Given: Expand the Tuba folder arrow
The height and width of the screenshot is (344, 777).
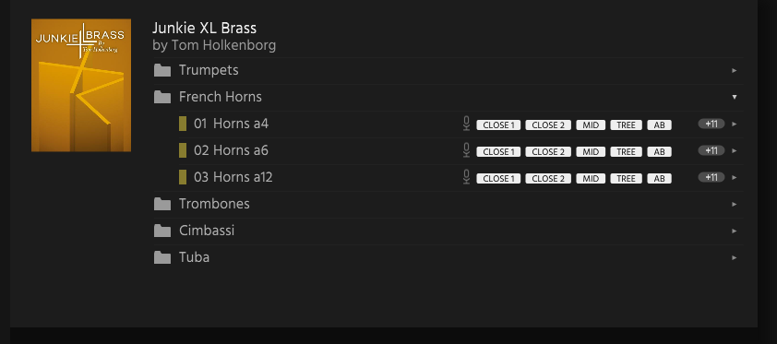Looking at the screenshot, I should coord(735,257).
